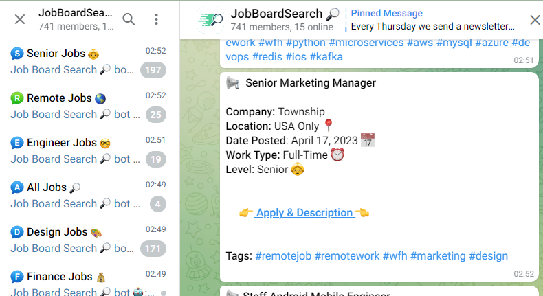
Task: Click the #kafka hashtag in top message
Action: (x=326, y=56)
